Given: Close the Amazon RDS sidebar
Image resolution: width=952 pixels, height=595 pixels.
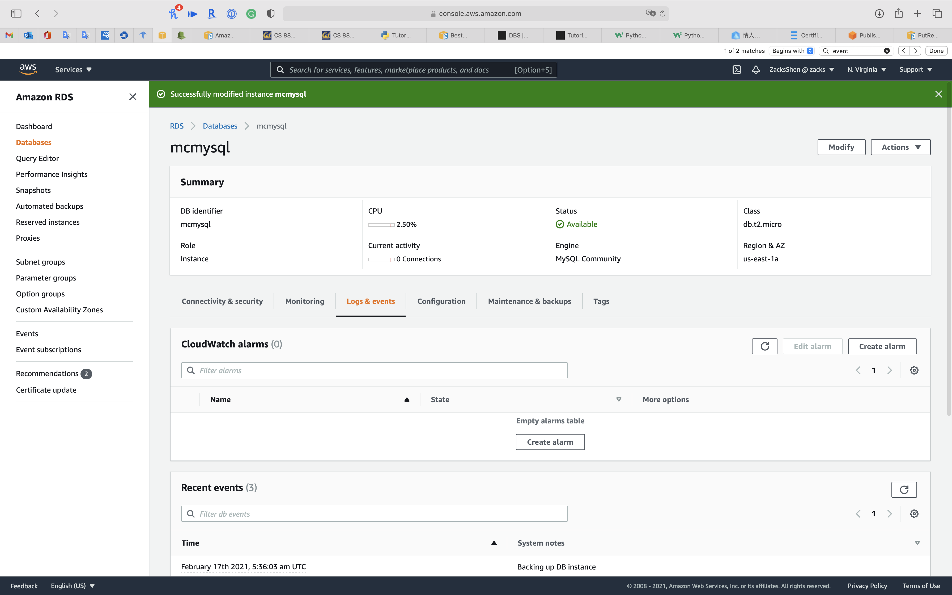Looking at the screenshot, I should point(133,97).
